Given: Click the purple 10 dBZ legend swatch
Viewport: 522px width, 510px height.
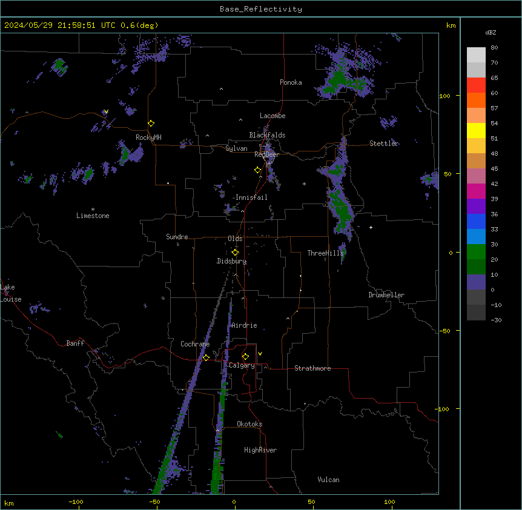Looking at the screenshot, I should 476,282.
